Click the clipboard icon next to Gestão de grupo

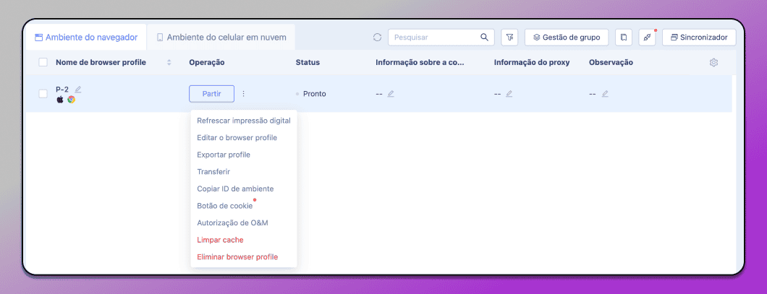point(623,37)
